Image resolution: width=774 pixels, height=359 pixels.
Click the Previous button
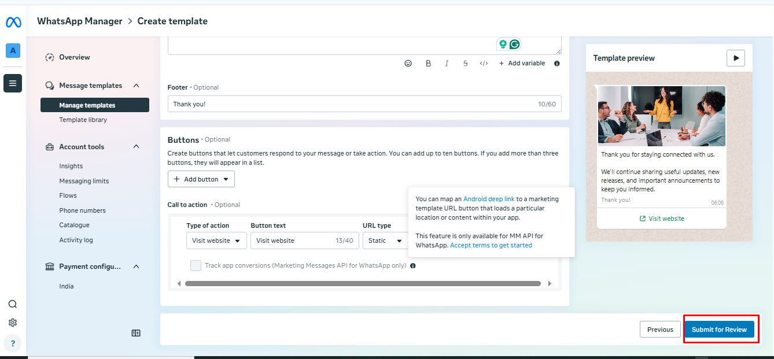pos(660,330)
